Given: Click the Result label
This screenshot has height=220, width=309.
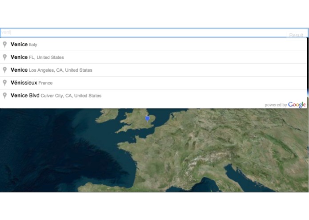Looking at the screenshot, I should pyautogui.click(x=296, y=35).
